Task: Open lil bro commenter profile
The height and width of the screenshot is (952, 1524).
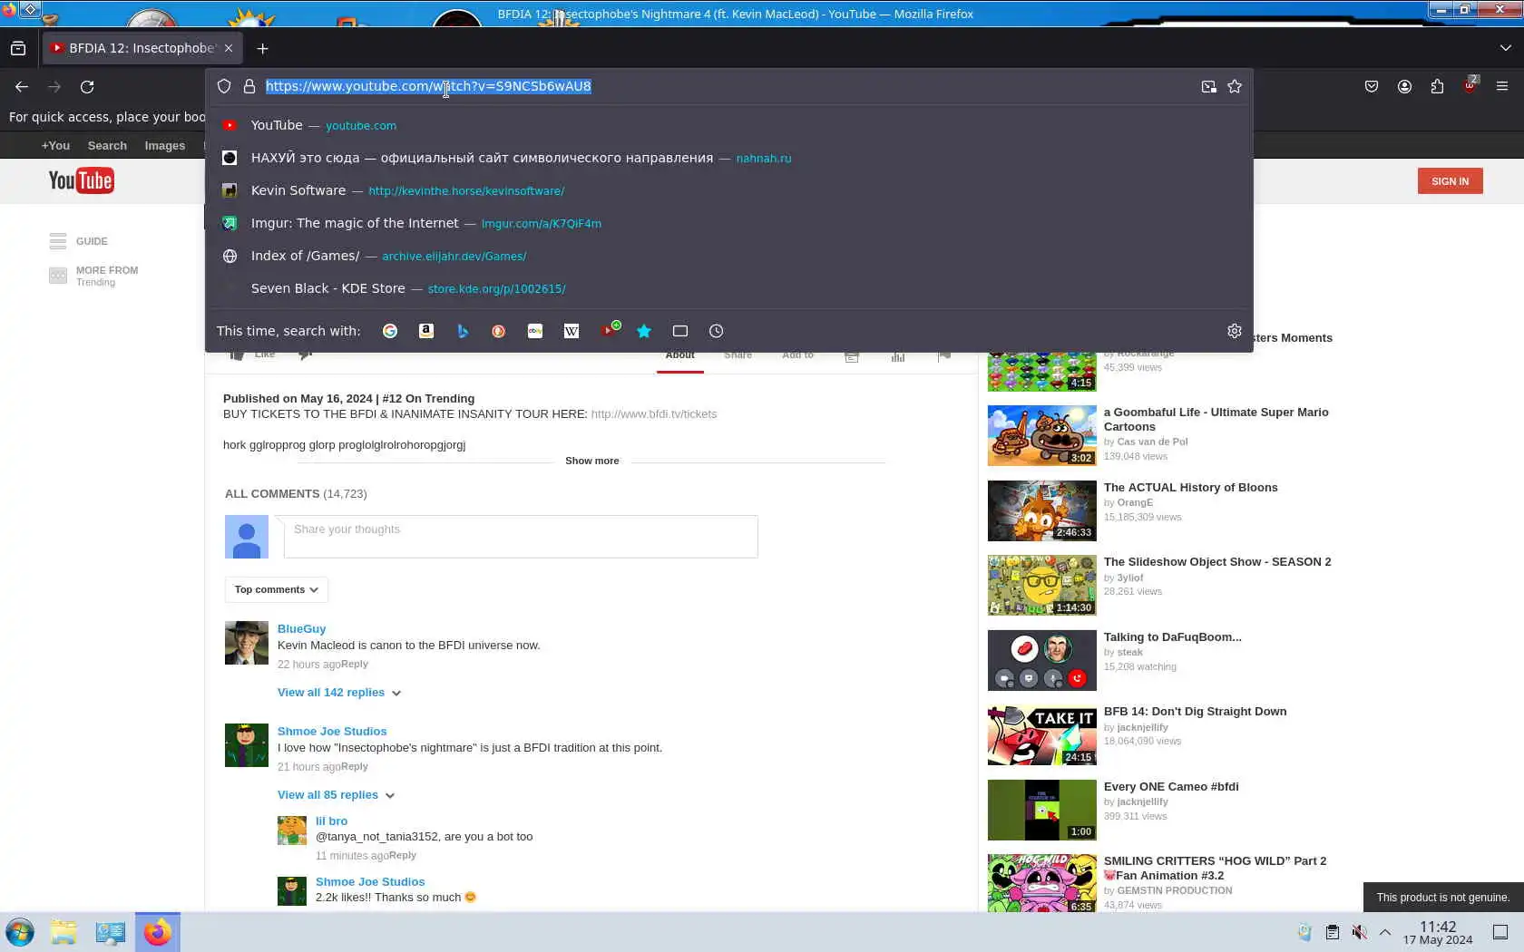Action: click(331, 821)
